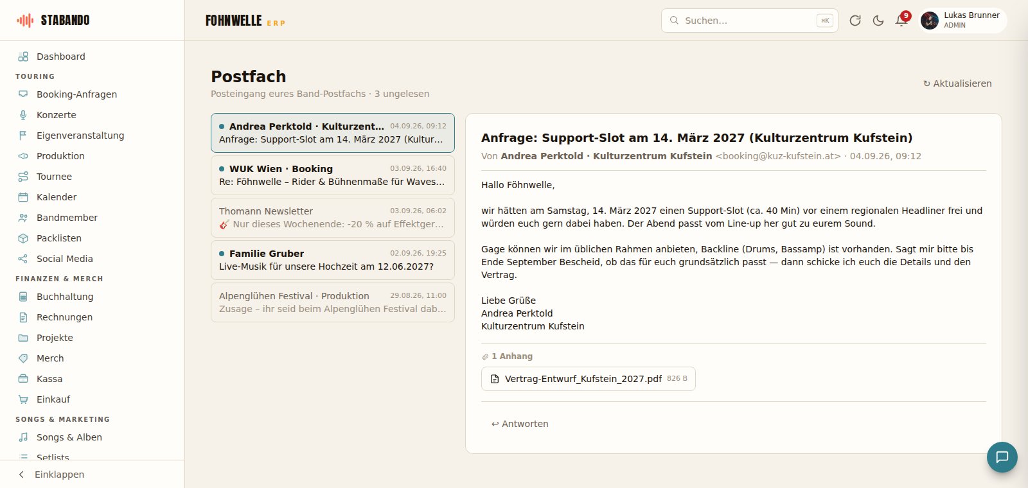Click the Packlisten box icon
Screen dimensions: 1028x488
pyautogui.click(x=23, y=238)
